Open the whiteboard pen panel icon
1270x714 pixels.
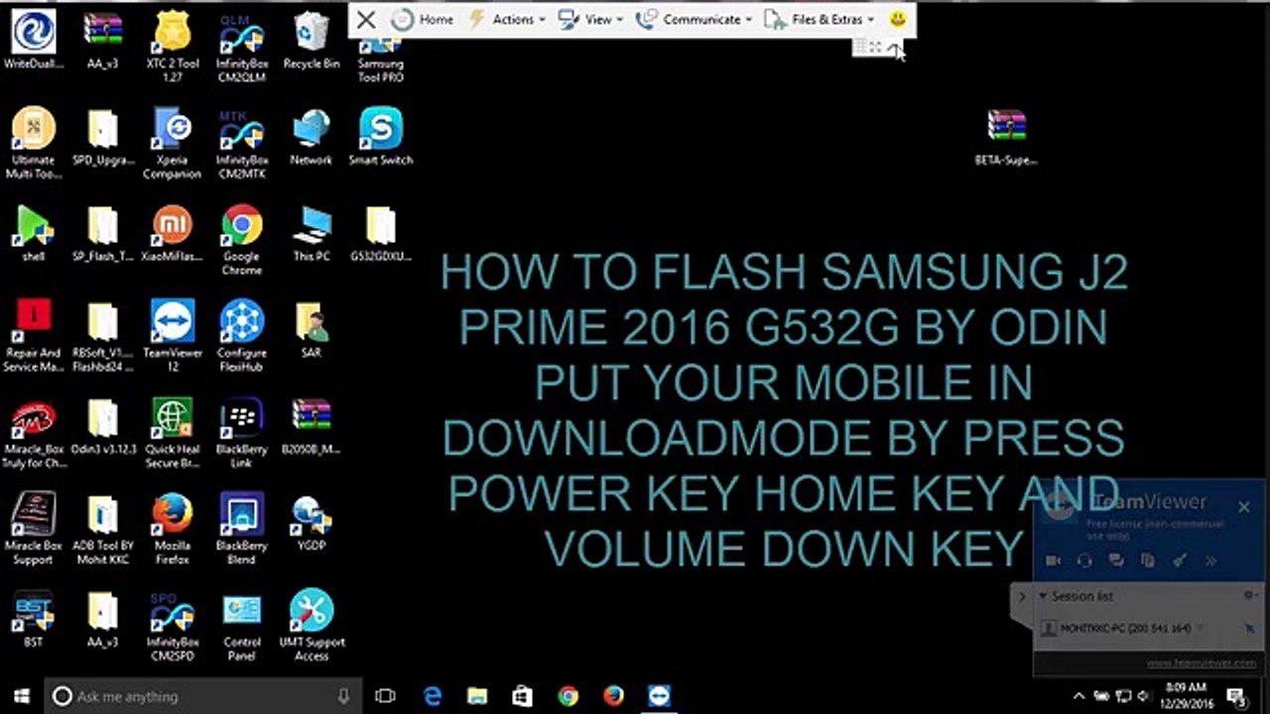point(1180,560)
